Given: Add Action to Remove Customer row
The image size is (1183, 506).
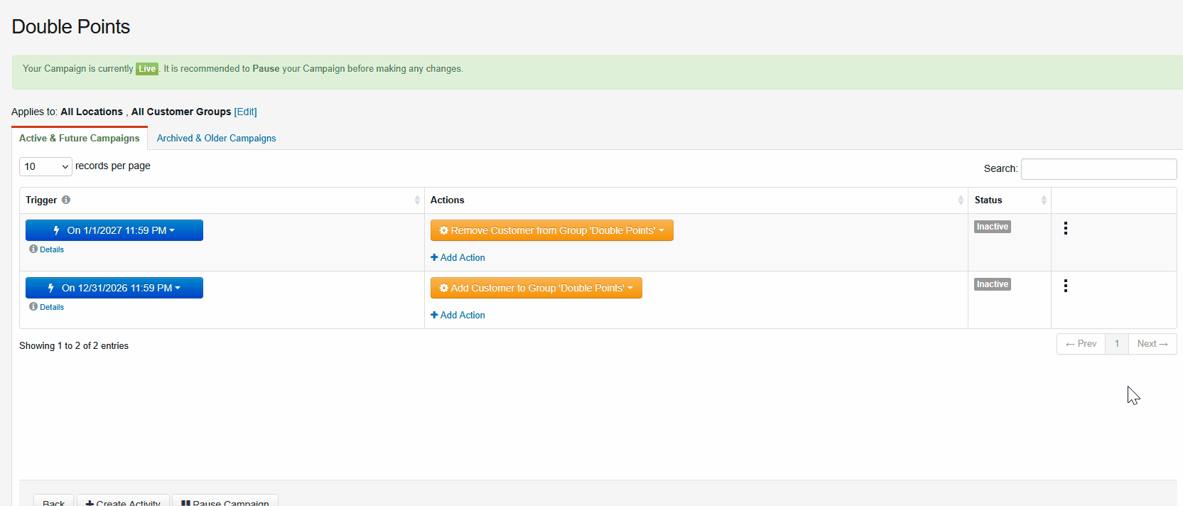Looking at the screenshot, I should [458, 257].
